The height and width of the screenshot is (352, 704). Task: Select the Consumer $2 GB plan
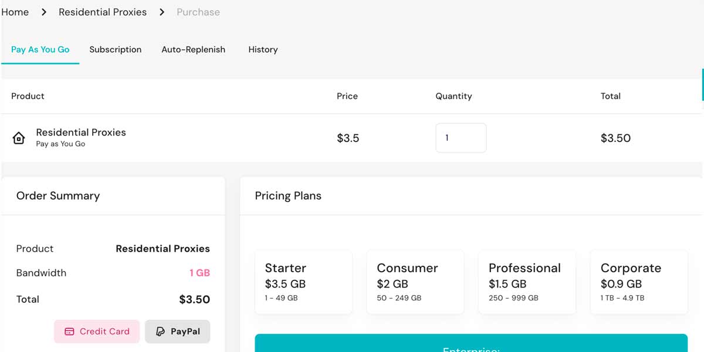(415, 282)
